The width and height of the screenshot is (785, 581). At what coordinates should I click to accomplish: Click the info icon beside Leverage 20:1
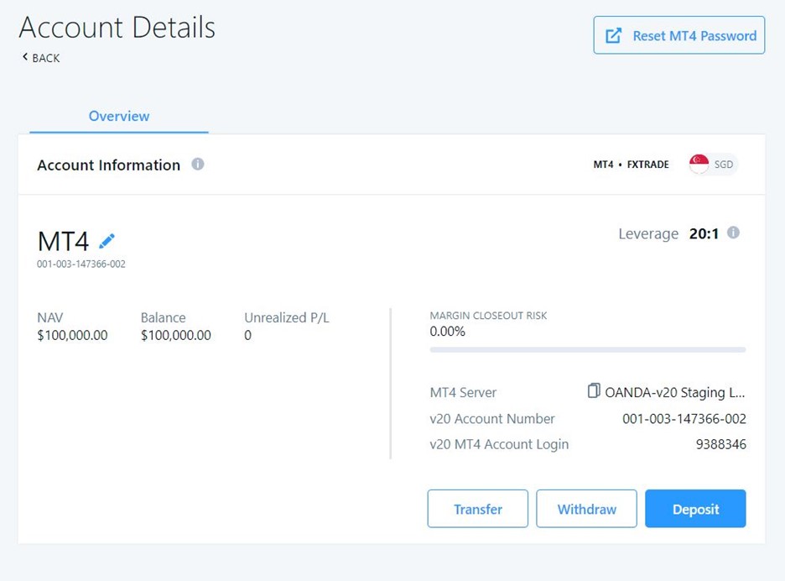[x=733, y=233]
